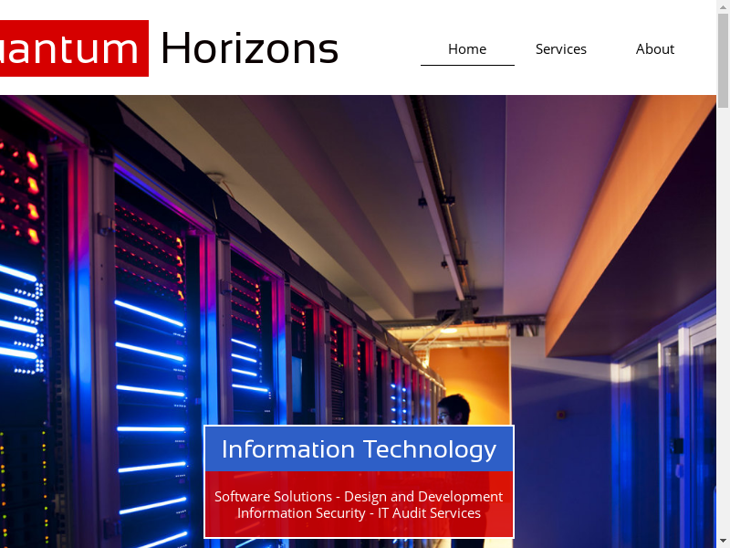Viewport: 730px width, 548px height.
Task: Click the glass door panels on the right
Action: pos(675,429)
